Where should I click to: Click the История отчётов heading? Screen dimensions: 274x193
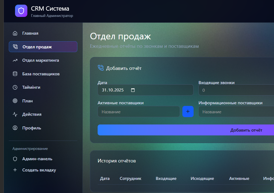pos(117,161)
